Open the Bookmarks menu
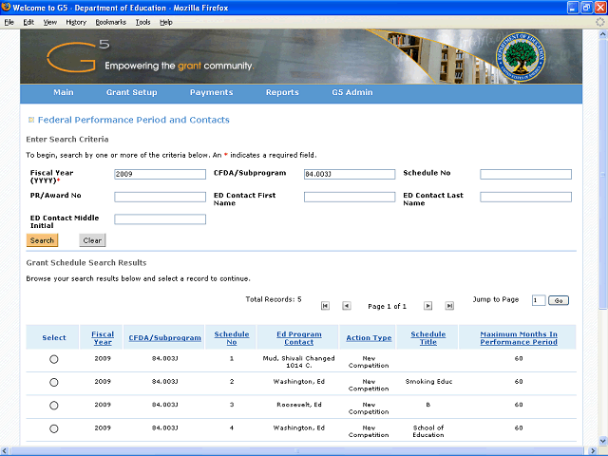The width and height of the screenshot is (608, 456). click(110, 21)
